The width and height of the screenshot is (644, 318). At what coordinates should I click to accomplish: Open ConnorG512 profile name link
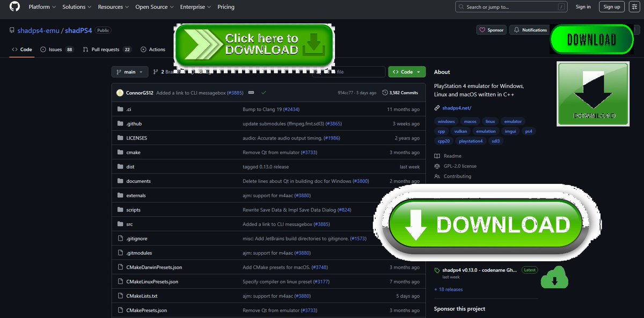[140, 93]
